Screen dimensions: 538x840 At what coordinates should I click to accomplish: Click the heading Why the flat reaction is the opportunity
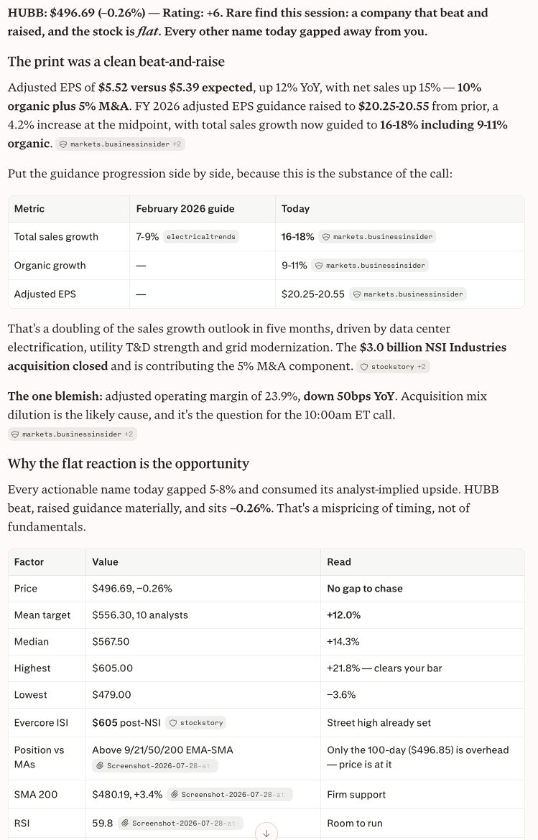point(129,463)
